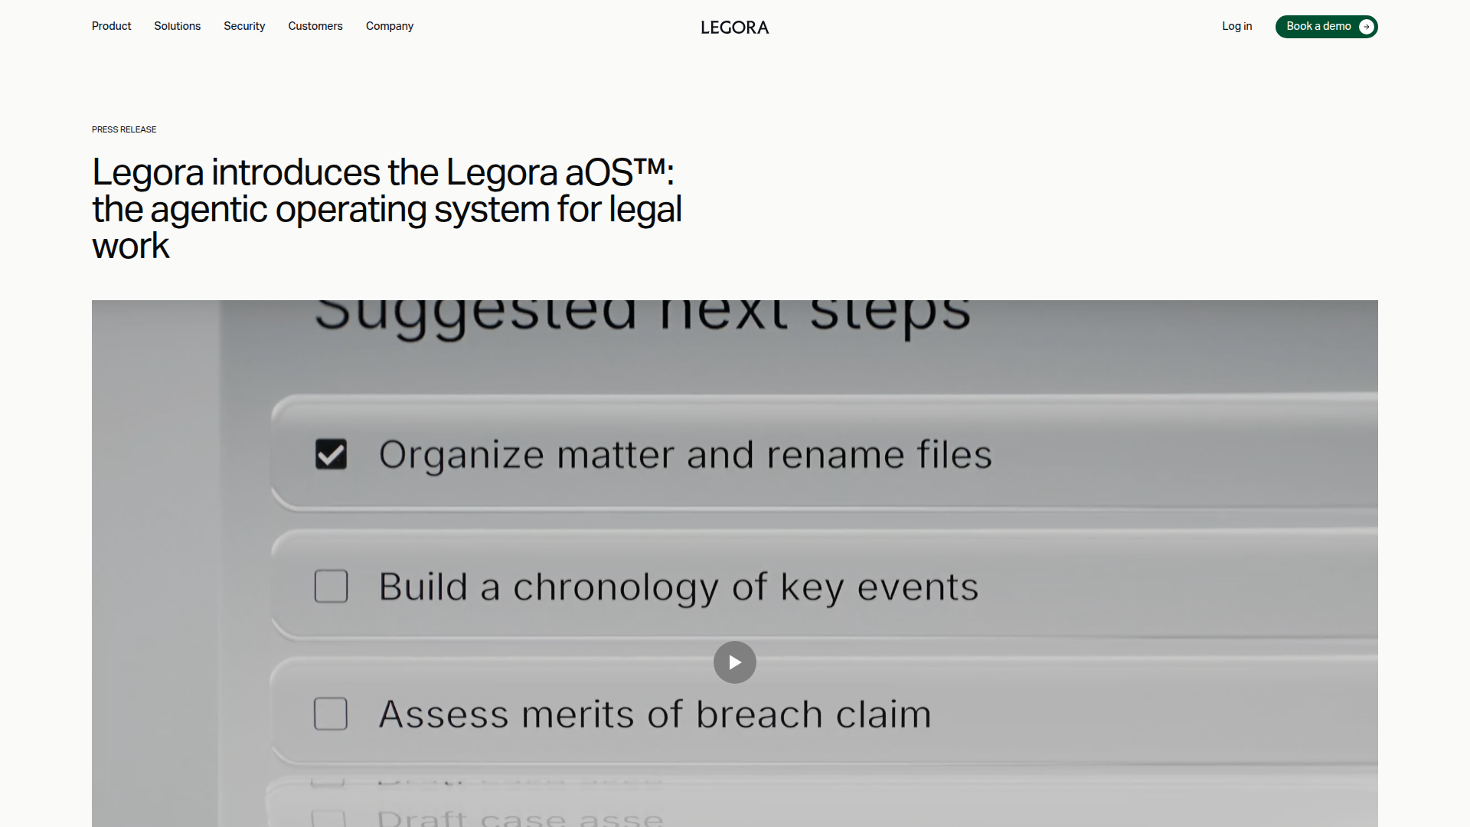1470x827 pixels.
Task: Click the Log in link
Action: [x=1236, y=26]
